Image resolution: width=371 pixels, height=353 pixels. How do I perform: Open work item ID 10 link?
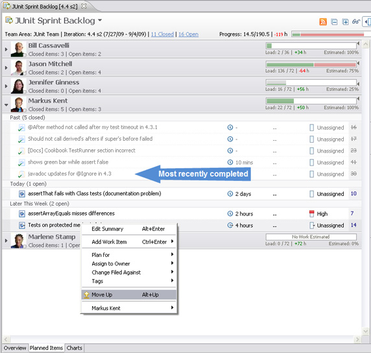tap(353, 193)
